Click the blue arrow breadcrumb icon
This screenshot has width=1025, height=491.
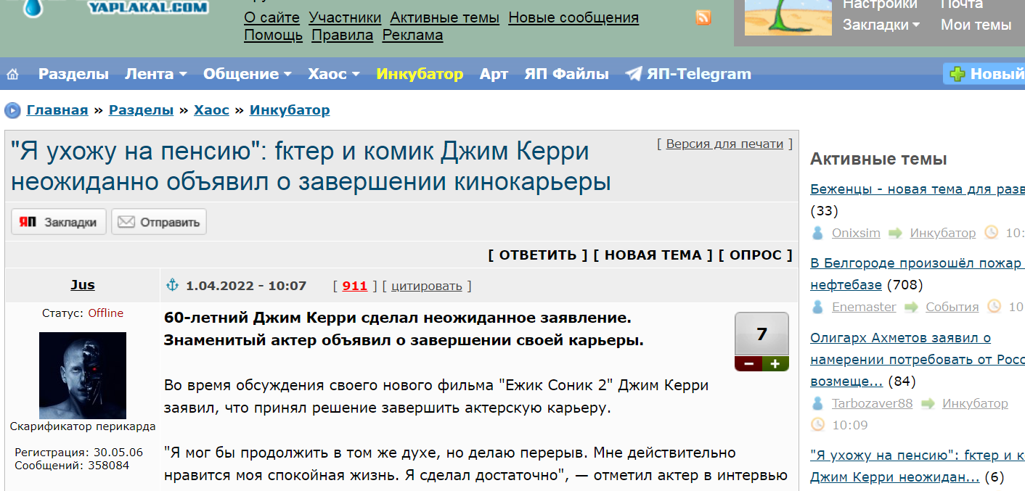[x=13, y=110]
